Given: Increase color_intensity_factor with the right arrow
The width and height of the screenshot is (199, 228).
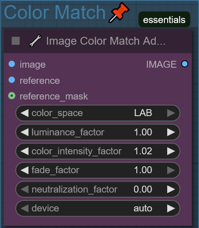Looking at the screenshot, I should click(x=171, y=151).
